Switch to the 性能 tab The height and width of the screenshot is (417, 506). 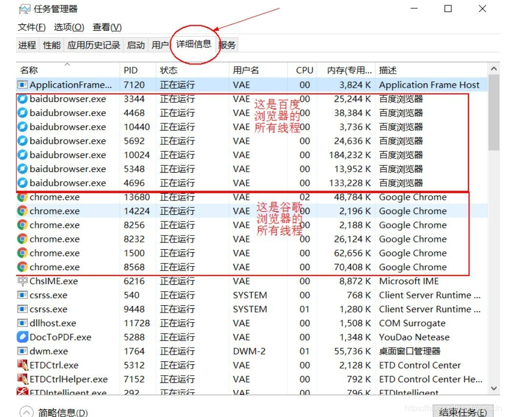click(x=52, y=45)
